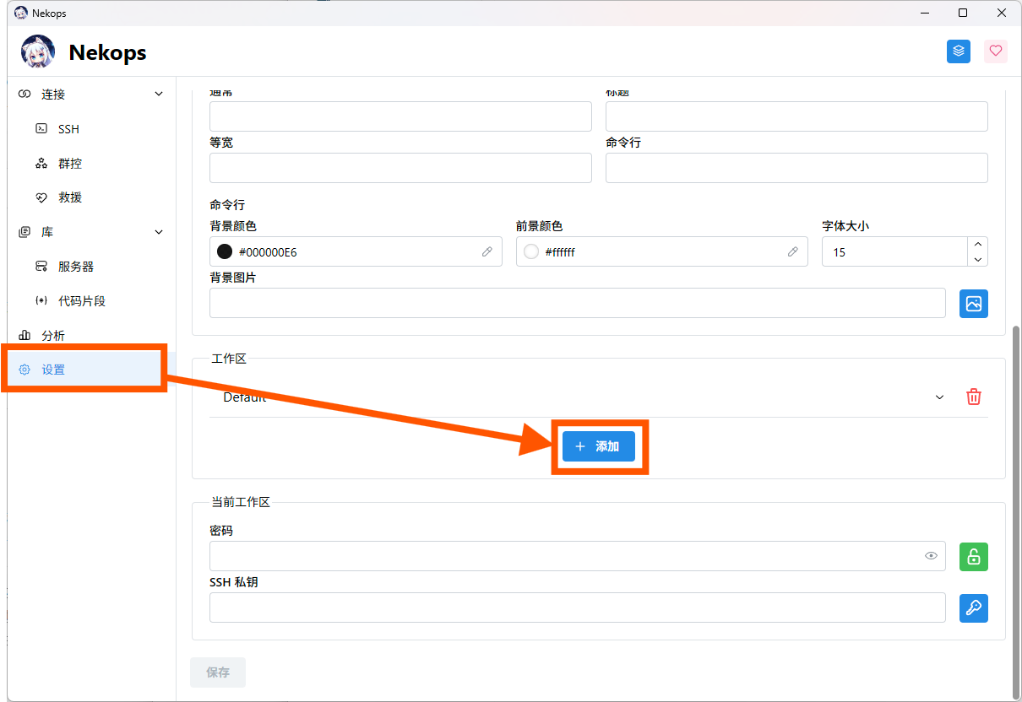Click the blue SSH key icon button
Image resolution: width=1022 pixels, height=702 pixels.
coord(973,607)
